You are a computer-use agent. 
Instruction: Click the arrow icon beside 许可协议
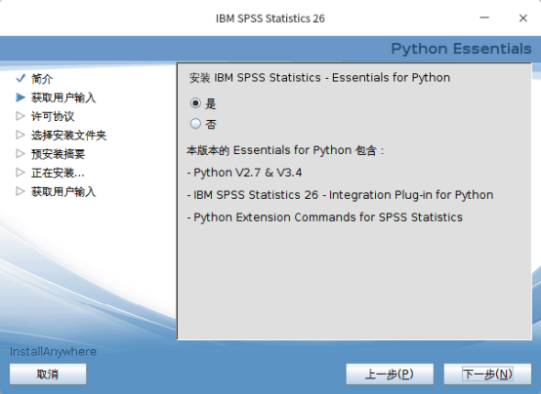coord(21,116)
